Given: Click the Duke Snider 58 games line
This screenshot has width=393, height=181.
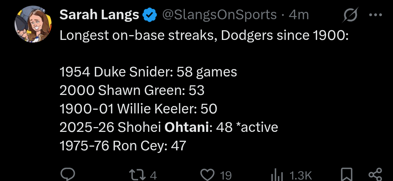Looking at the screenshot, I should point(148,72).
